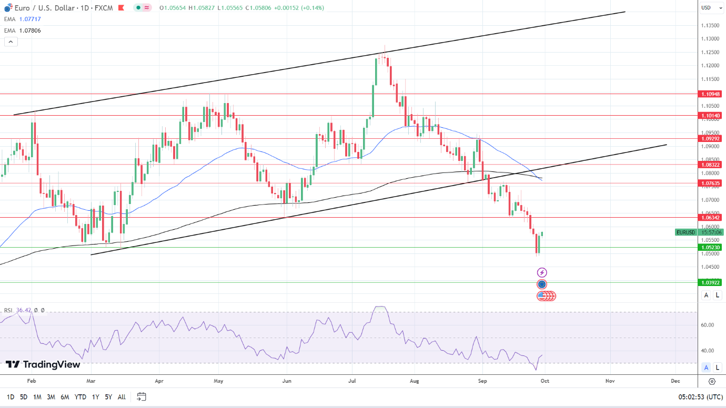The image size is (726, 408).
Task: Toggle auto scale A on the price pane
Action: click(706, 295)
